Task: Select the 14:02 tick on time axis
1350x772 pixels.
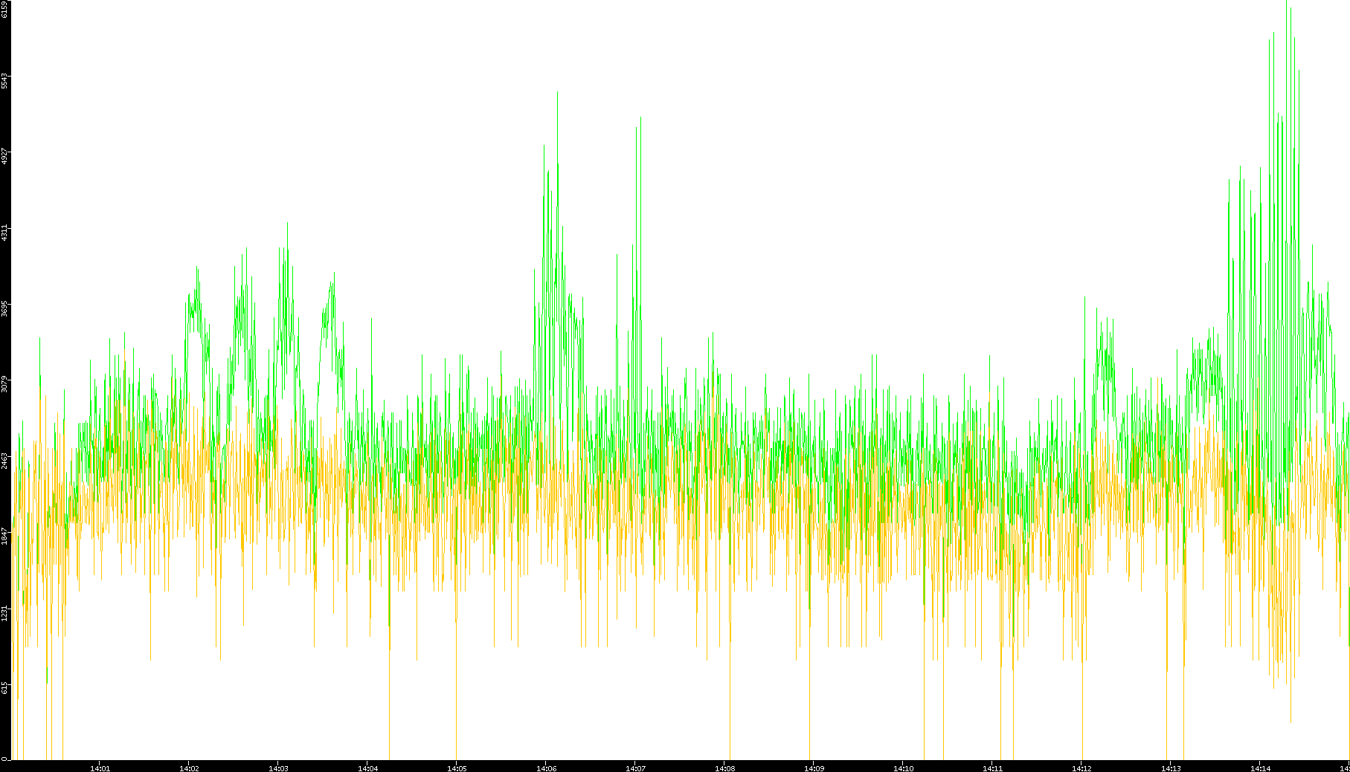Action: click(x=189, y=768)
